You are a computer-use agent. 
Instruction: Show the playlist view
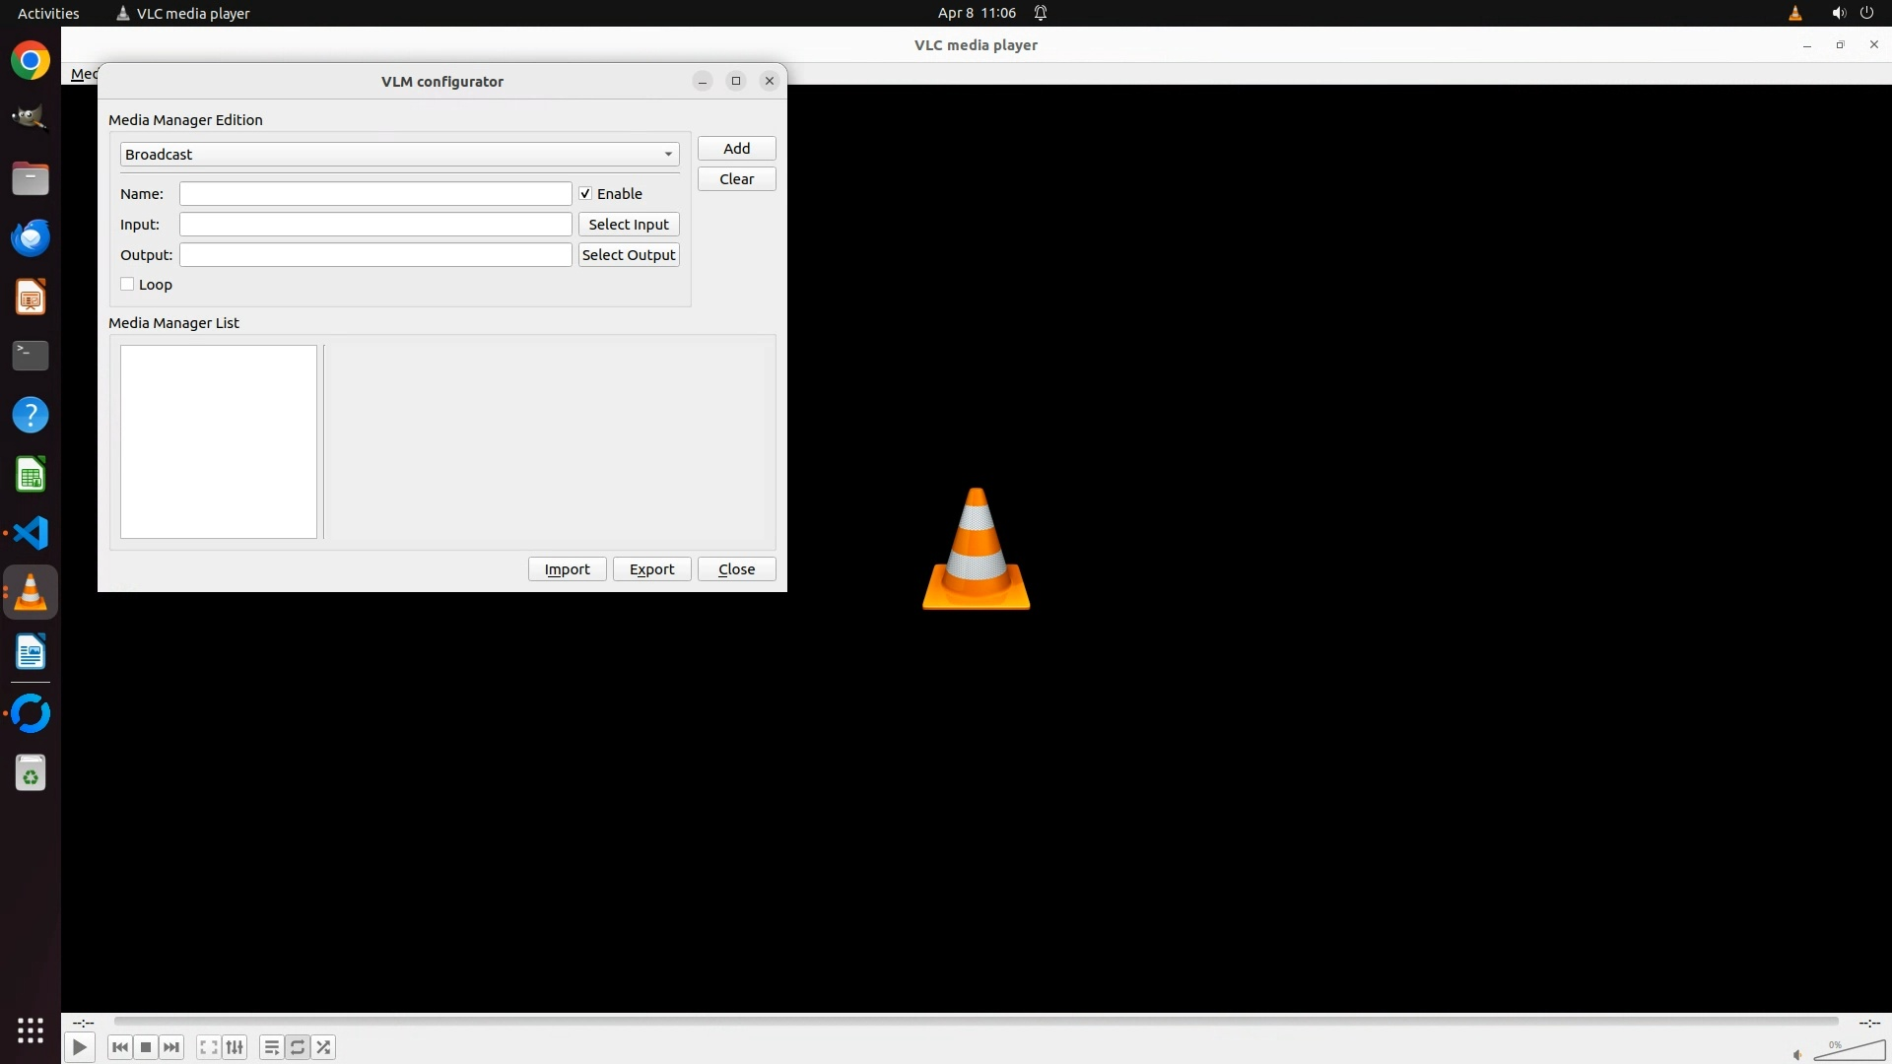pyautogui.click(x=271, y=1047)
